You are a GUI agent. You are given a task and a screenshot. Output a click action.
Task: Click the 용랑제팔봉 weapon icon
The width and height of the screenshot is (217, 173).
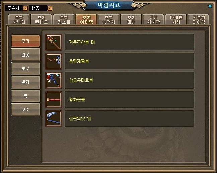point(54,61)
